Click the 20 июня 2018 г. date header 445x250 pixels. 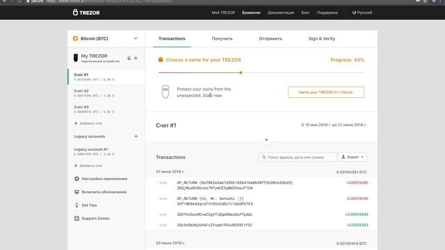[170, 243]
